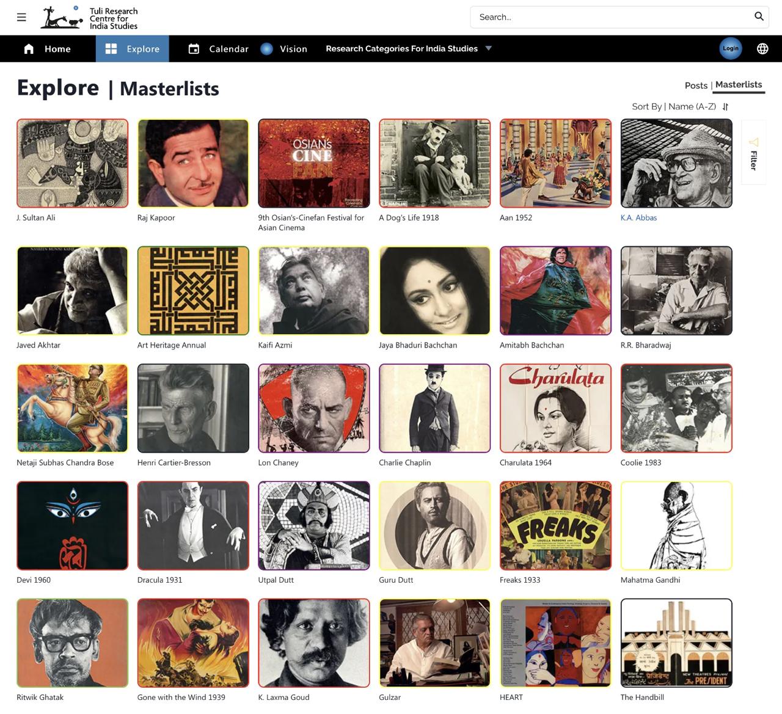Select the Explore menu item
The width and height of the screenshot is (782, 714).
pos(132,49)
